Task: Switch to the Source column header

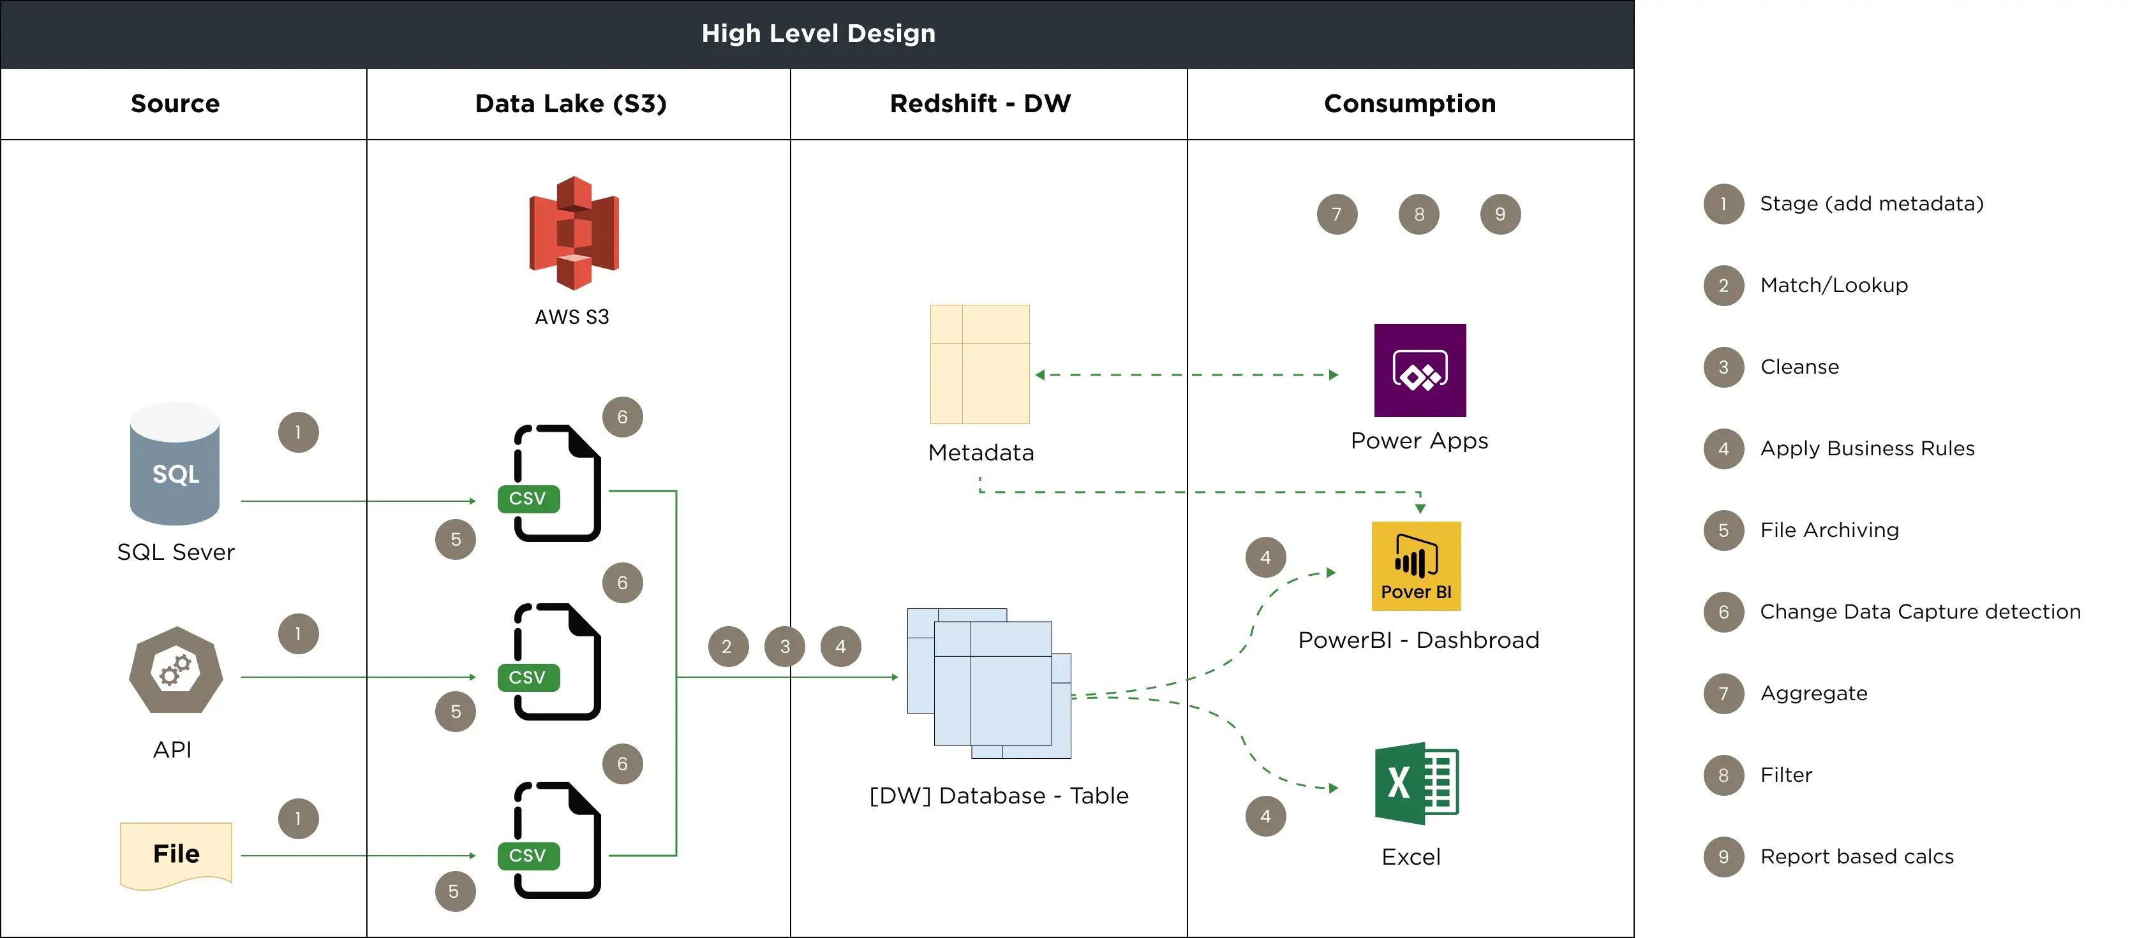Action: click(175, 103)
